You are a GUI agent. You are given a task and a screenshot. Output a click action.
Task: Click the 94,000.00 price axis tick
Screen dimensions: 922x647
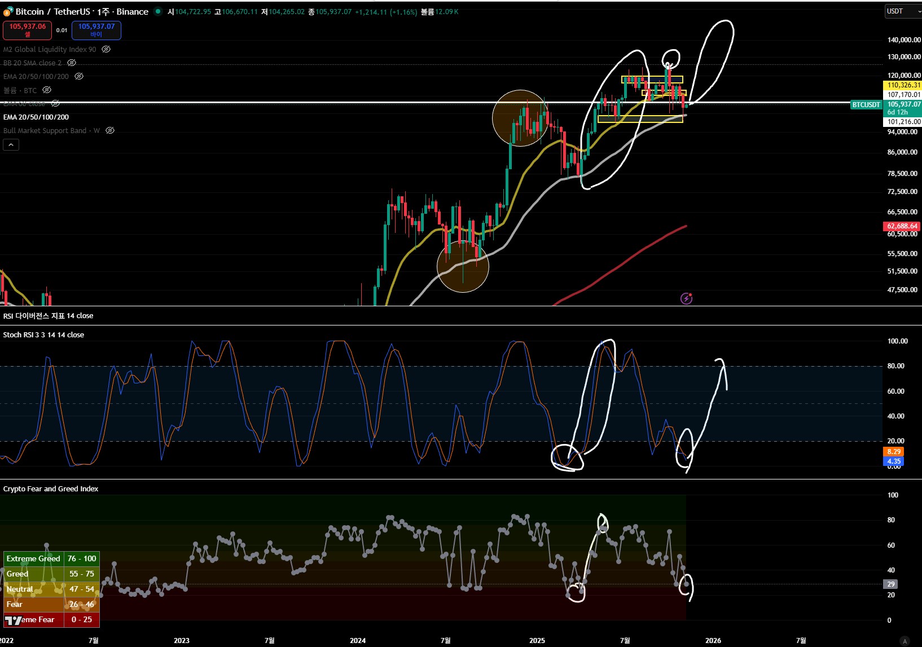902,132
